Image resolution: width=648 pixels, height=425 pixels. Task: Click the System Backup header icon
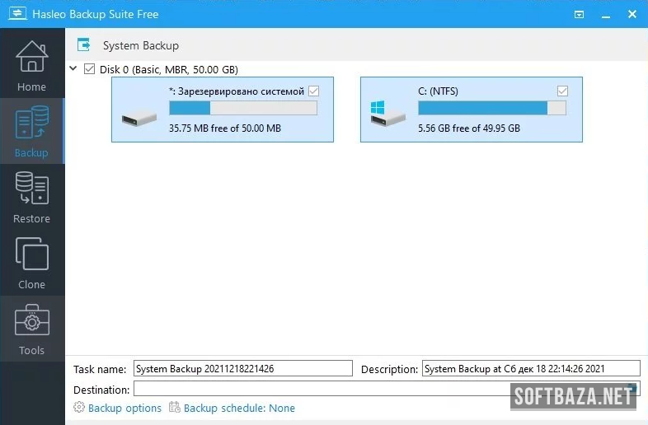83,45
